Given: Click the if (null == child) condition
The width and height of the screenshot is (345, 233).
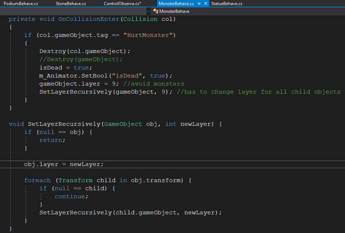Looking at the screenshot, I should 73,188.
